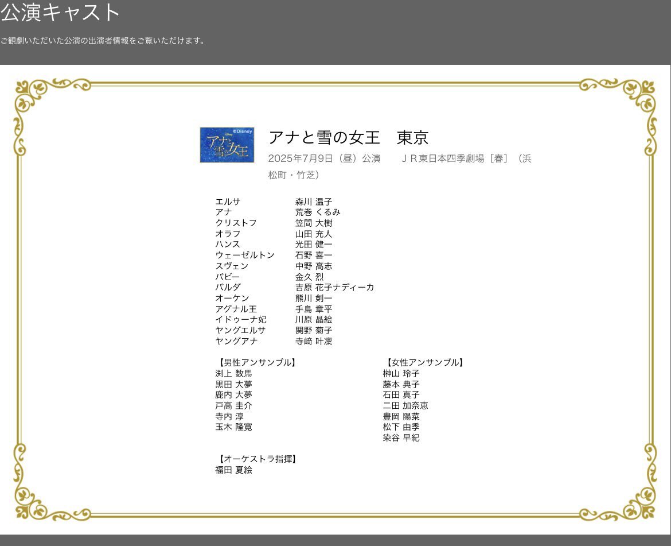The height and width of the screenshot is (546, 671).
Task: Click the conductor name 福田 夏絵
Action: pos(233,470)
